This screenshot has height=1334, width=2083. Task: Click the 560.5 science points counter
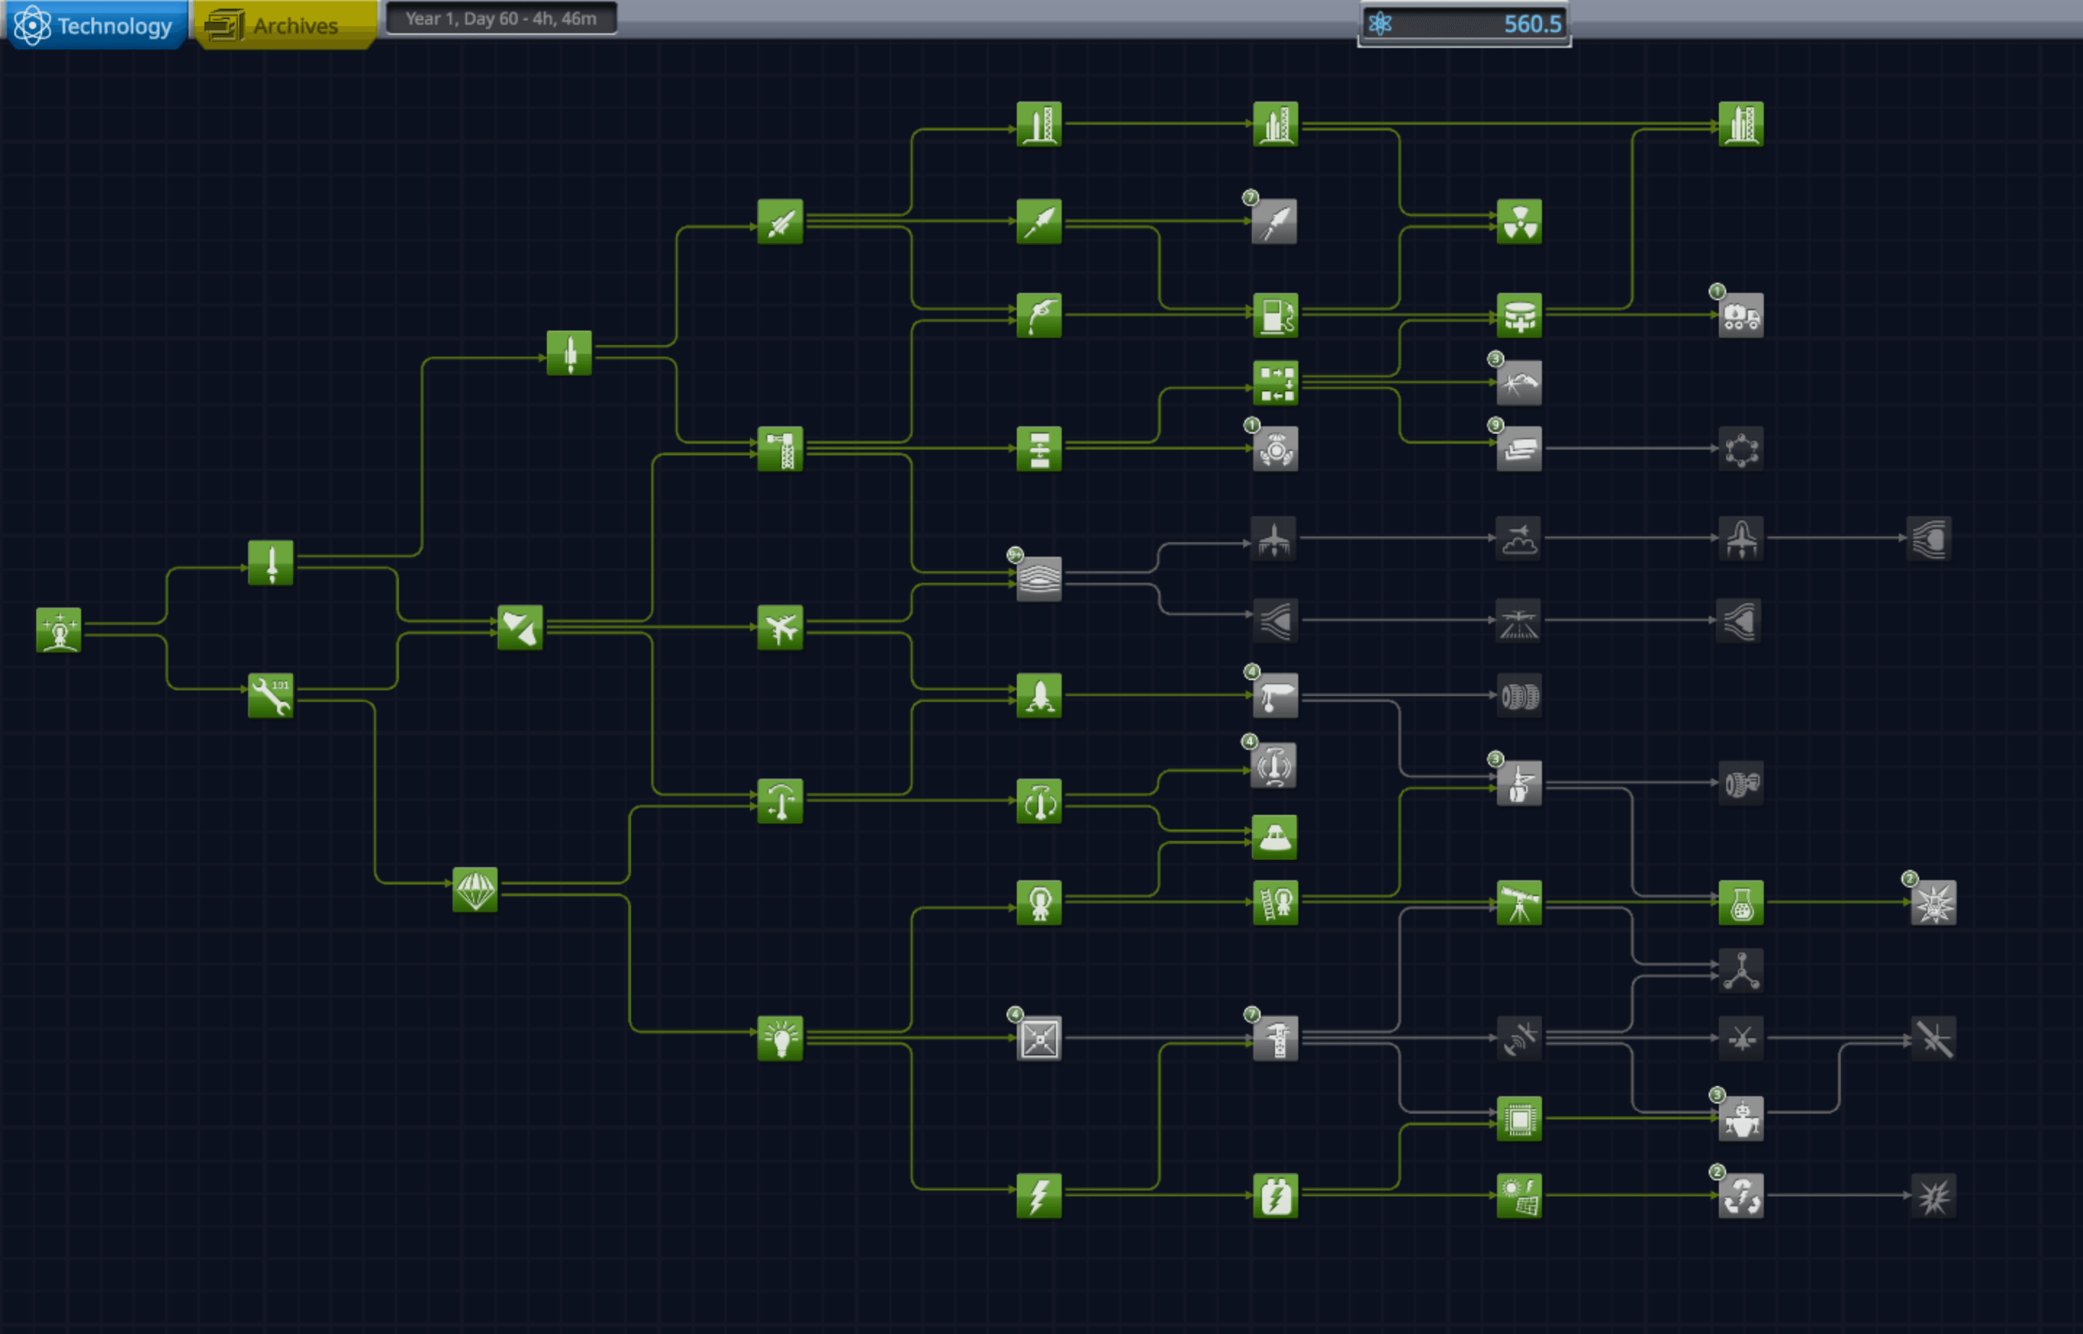coord(1464,23)
